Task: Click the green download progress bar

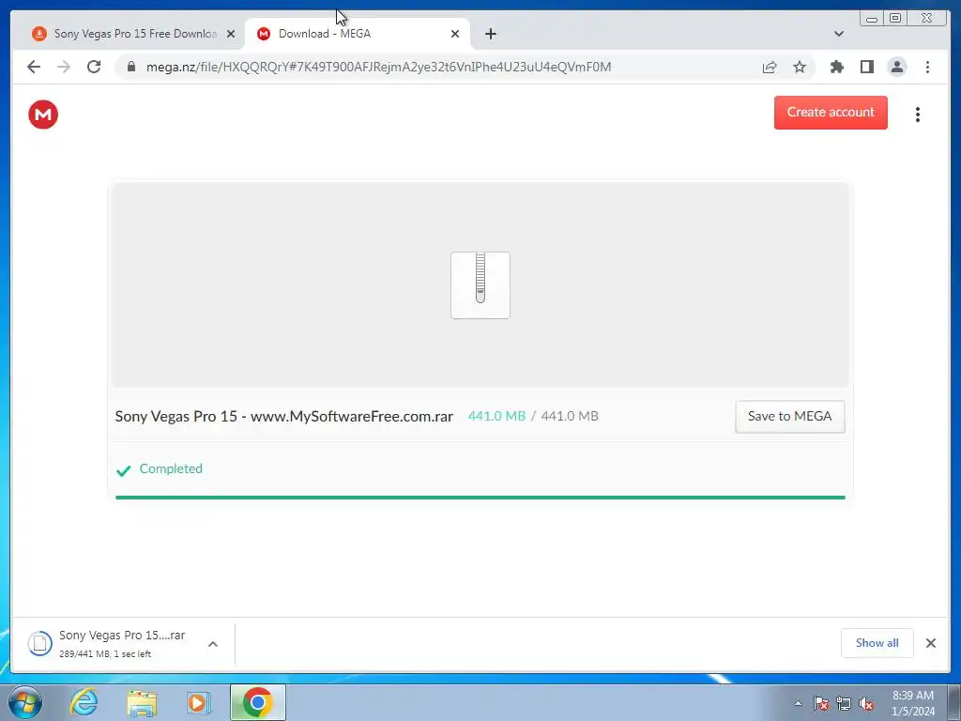Action: point(480,498)
